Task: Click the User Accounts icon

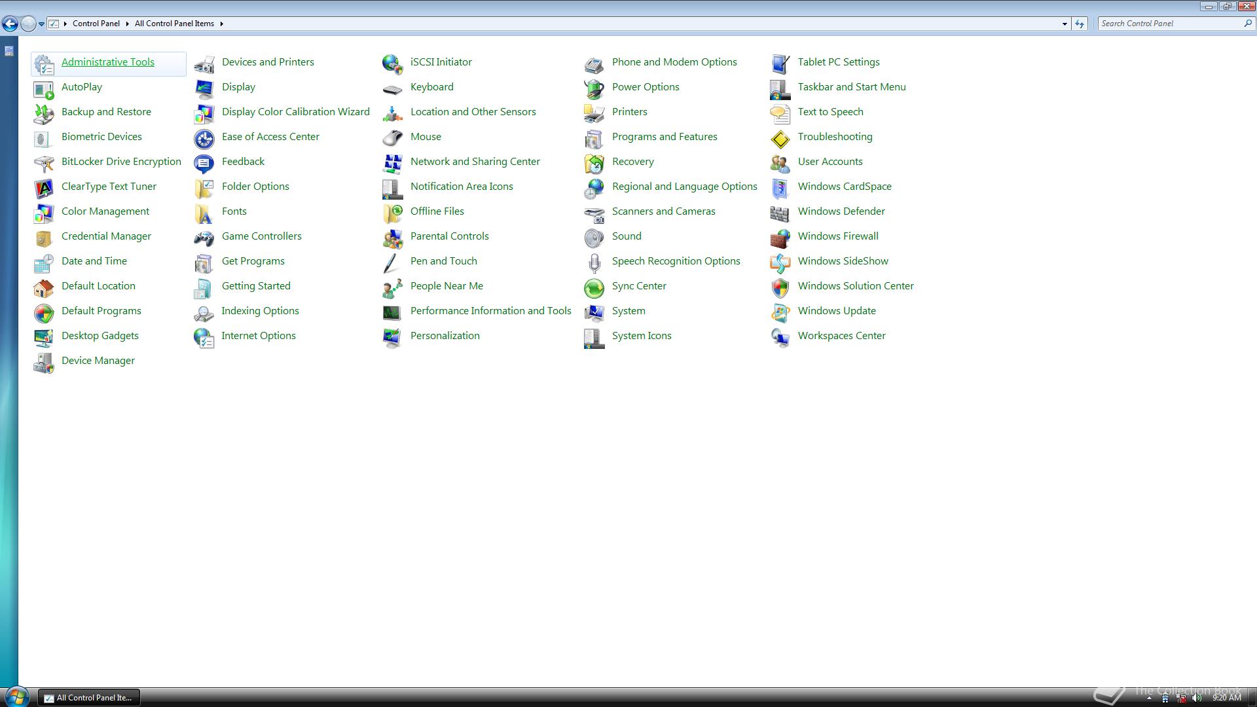Action: point(780,164)
